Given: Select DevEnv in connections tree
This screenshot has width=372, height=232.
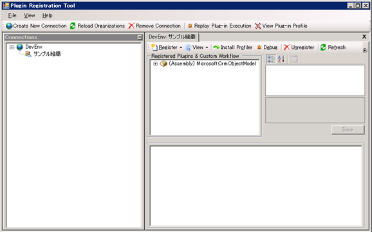Looking at the screenshot, I should [33, 47].
